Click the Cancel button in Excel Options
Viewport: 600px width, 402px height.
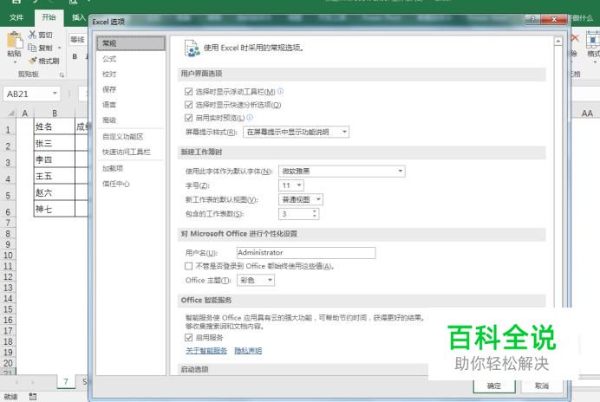click(541, 386)
